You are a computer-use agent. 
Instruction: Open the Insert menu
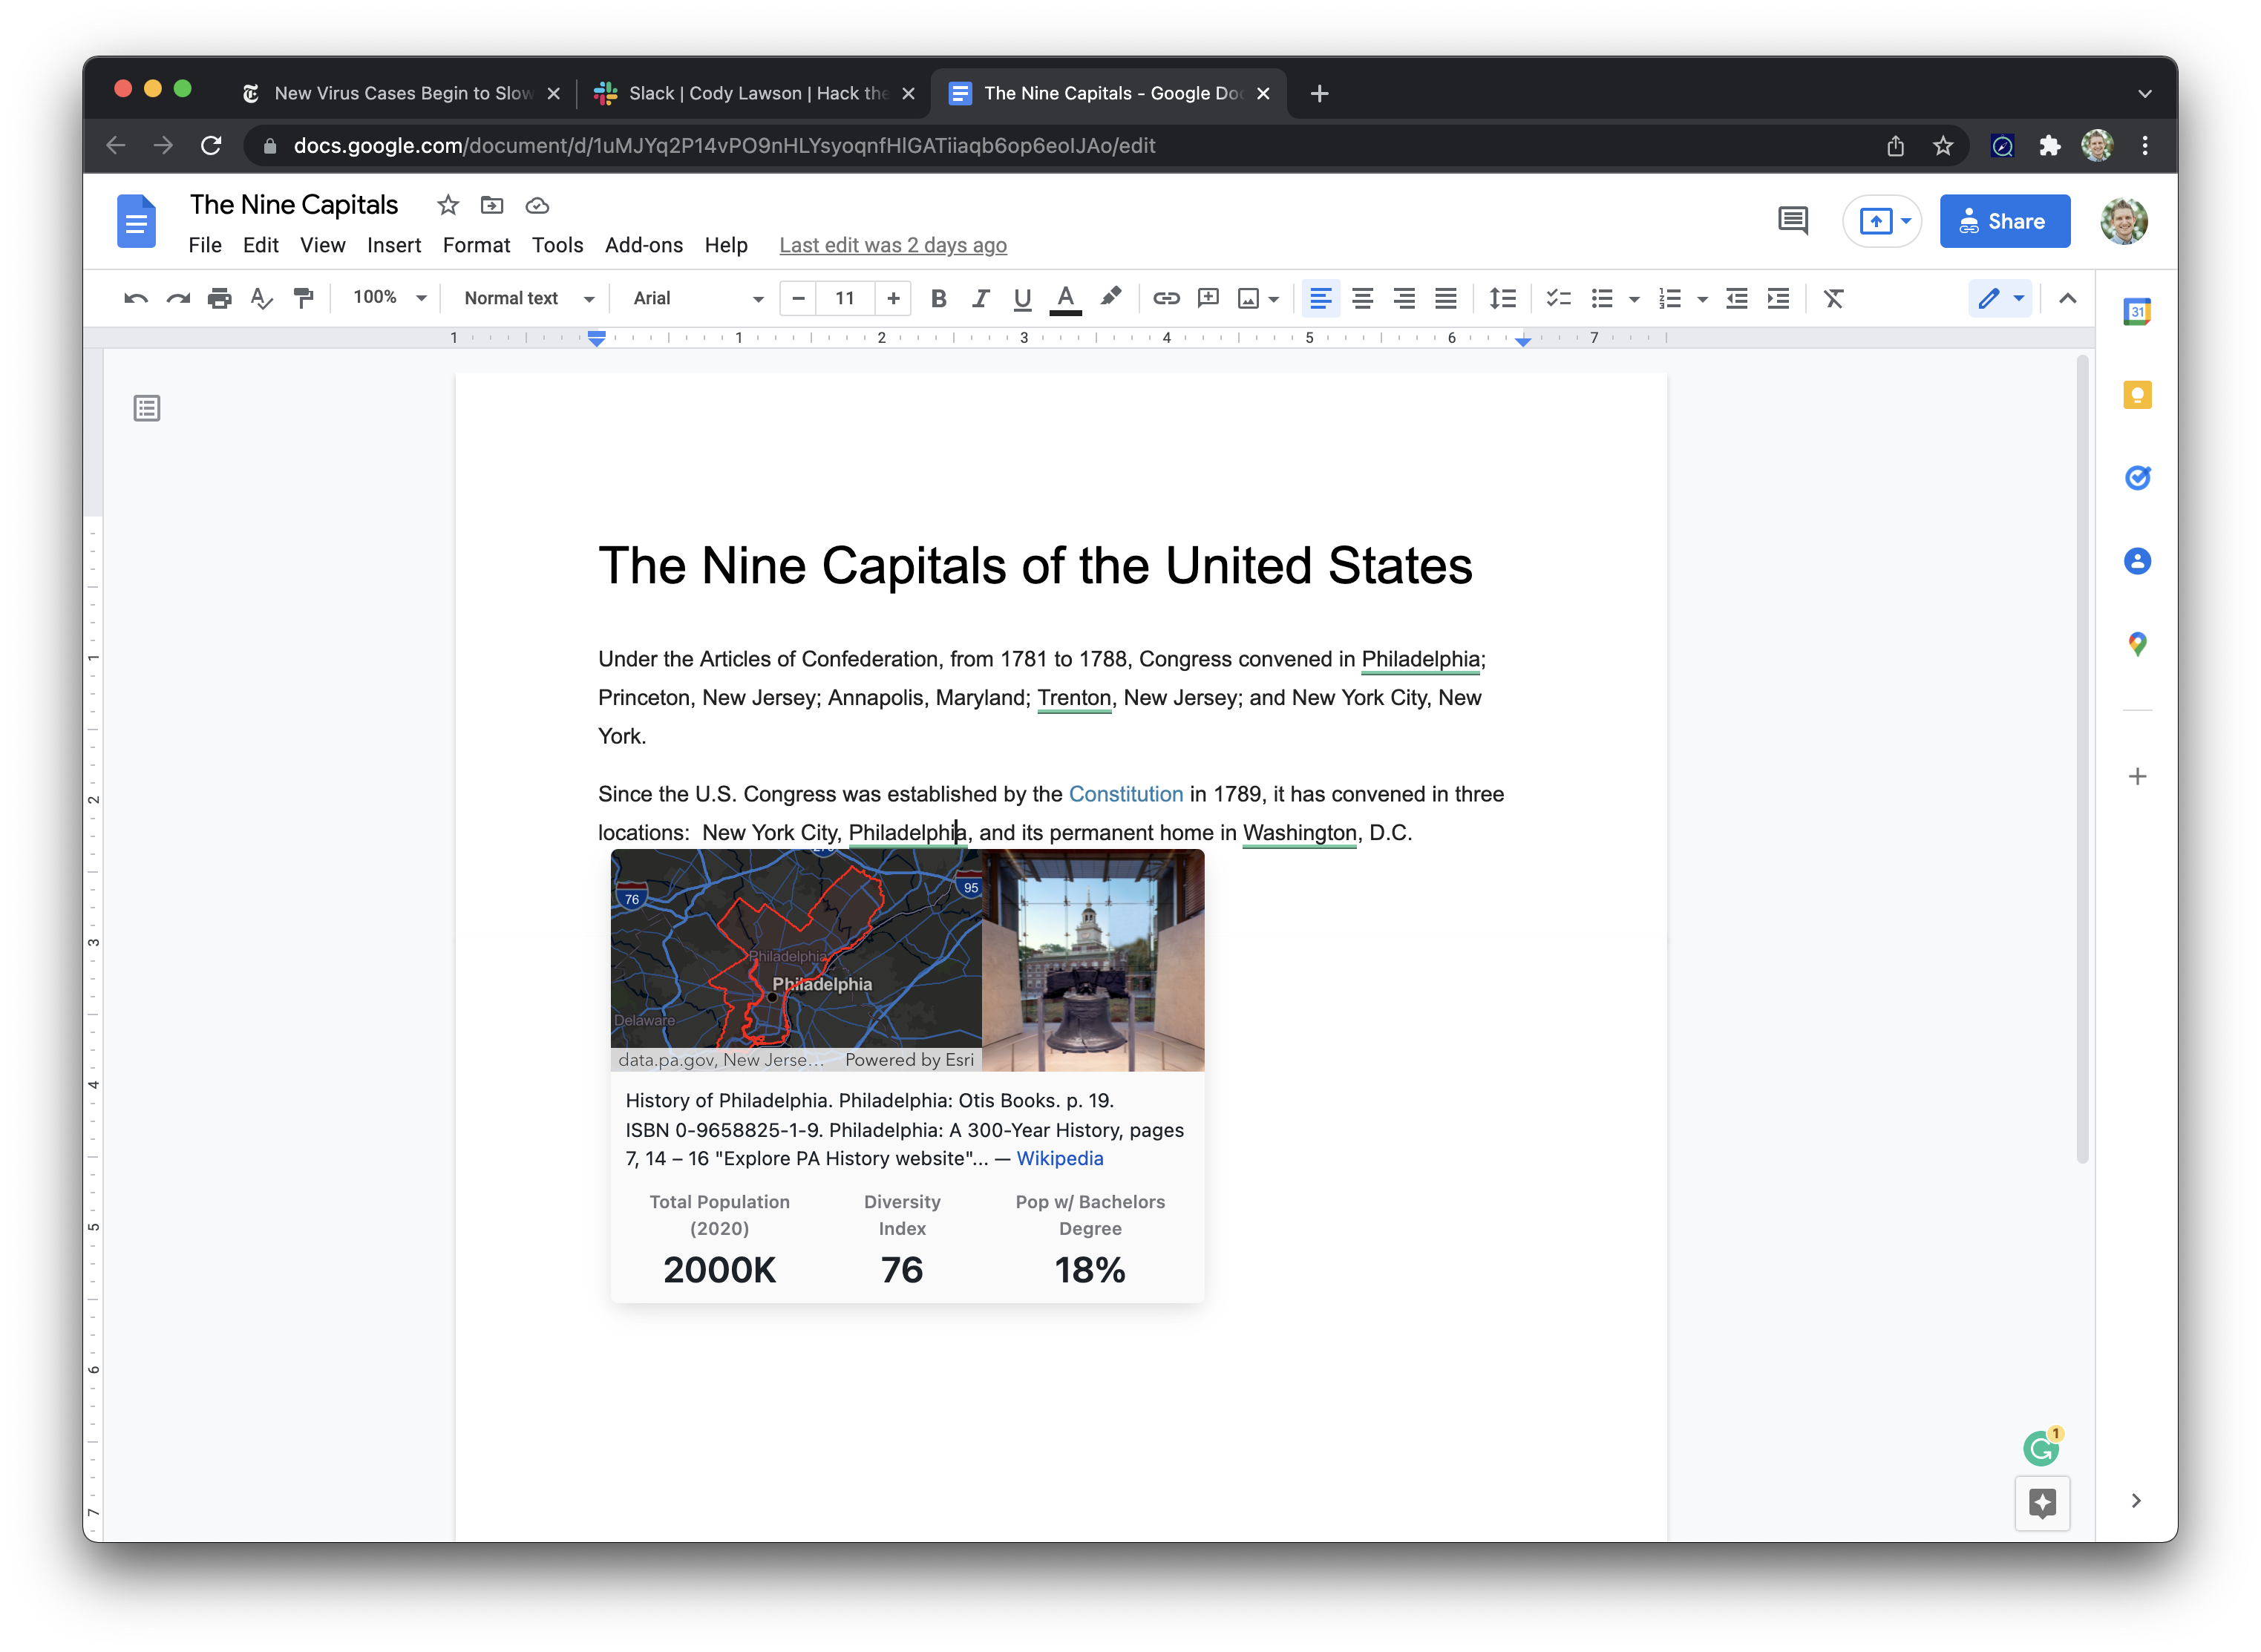(x=393, y=245)
